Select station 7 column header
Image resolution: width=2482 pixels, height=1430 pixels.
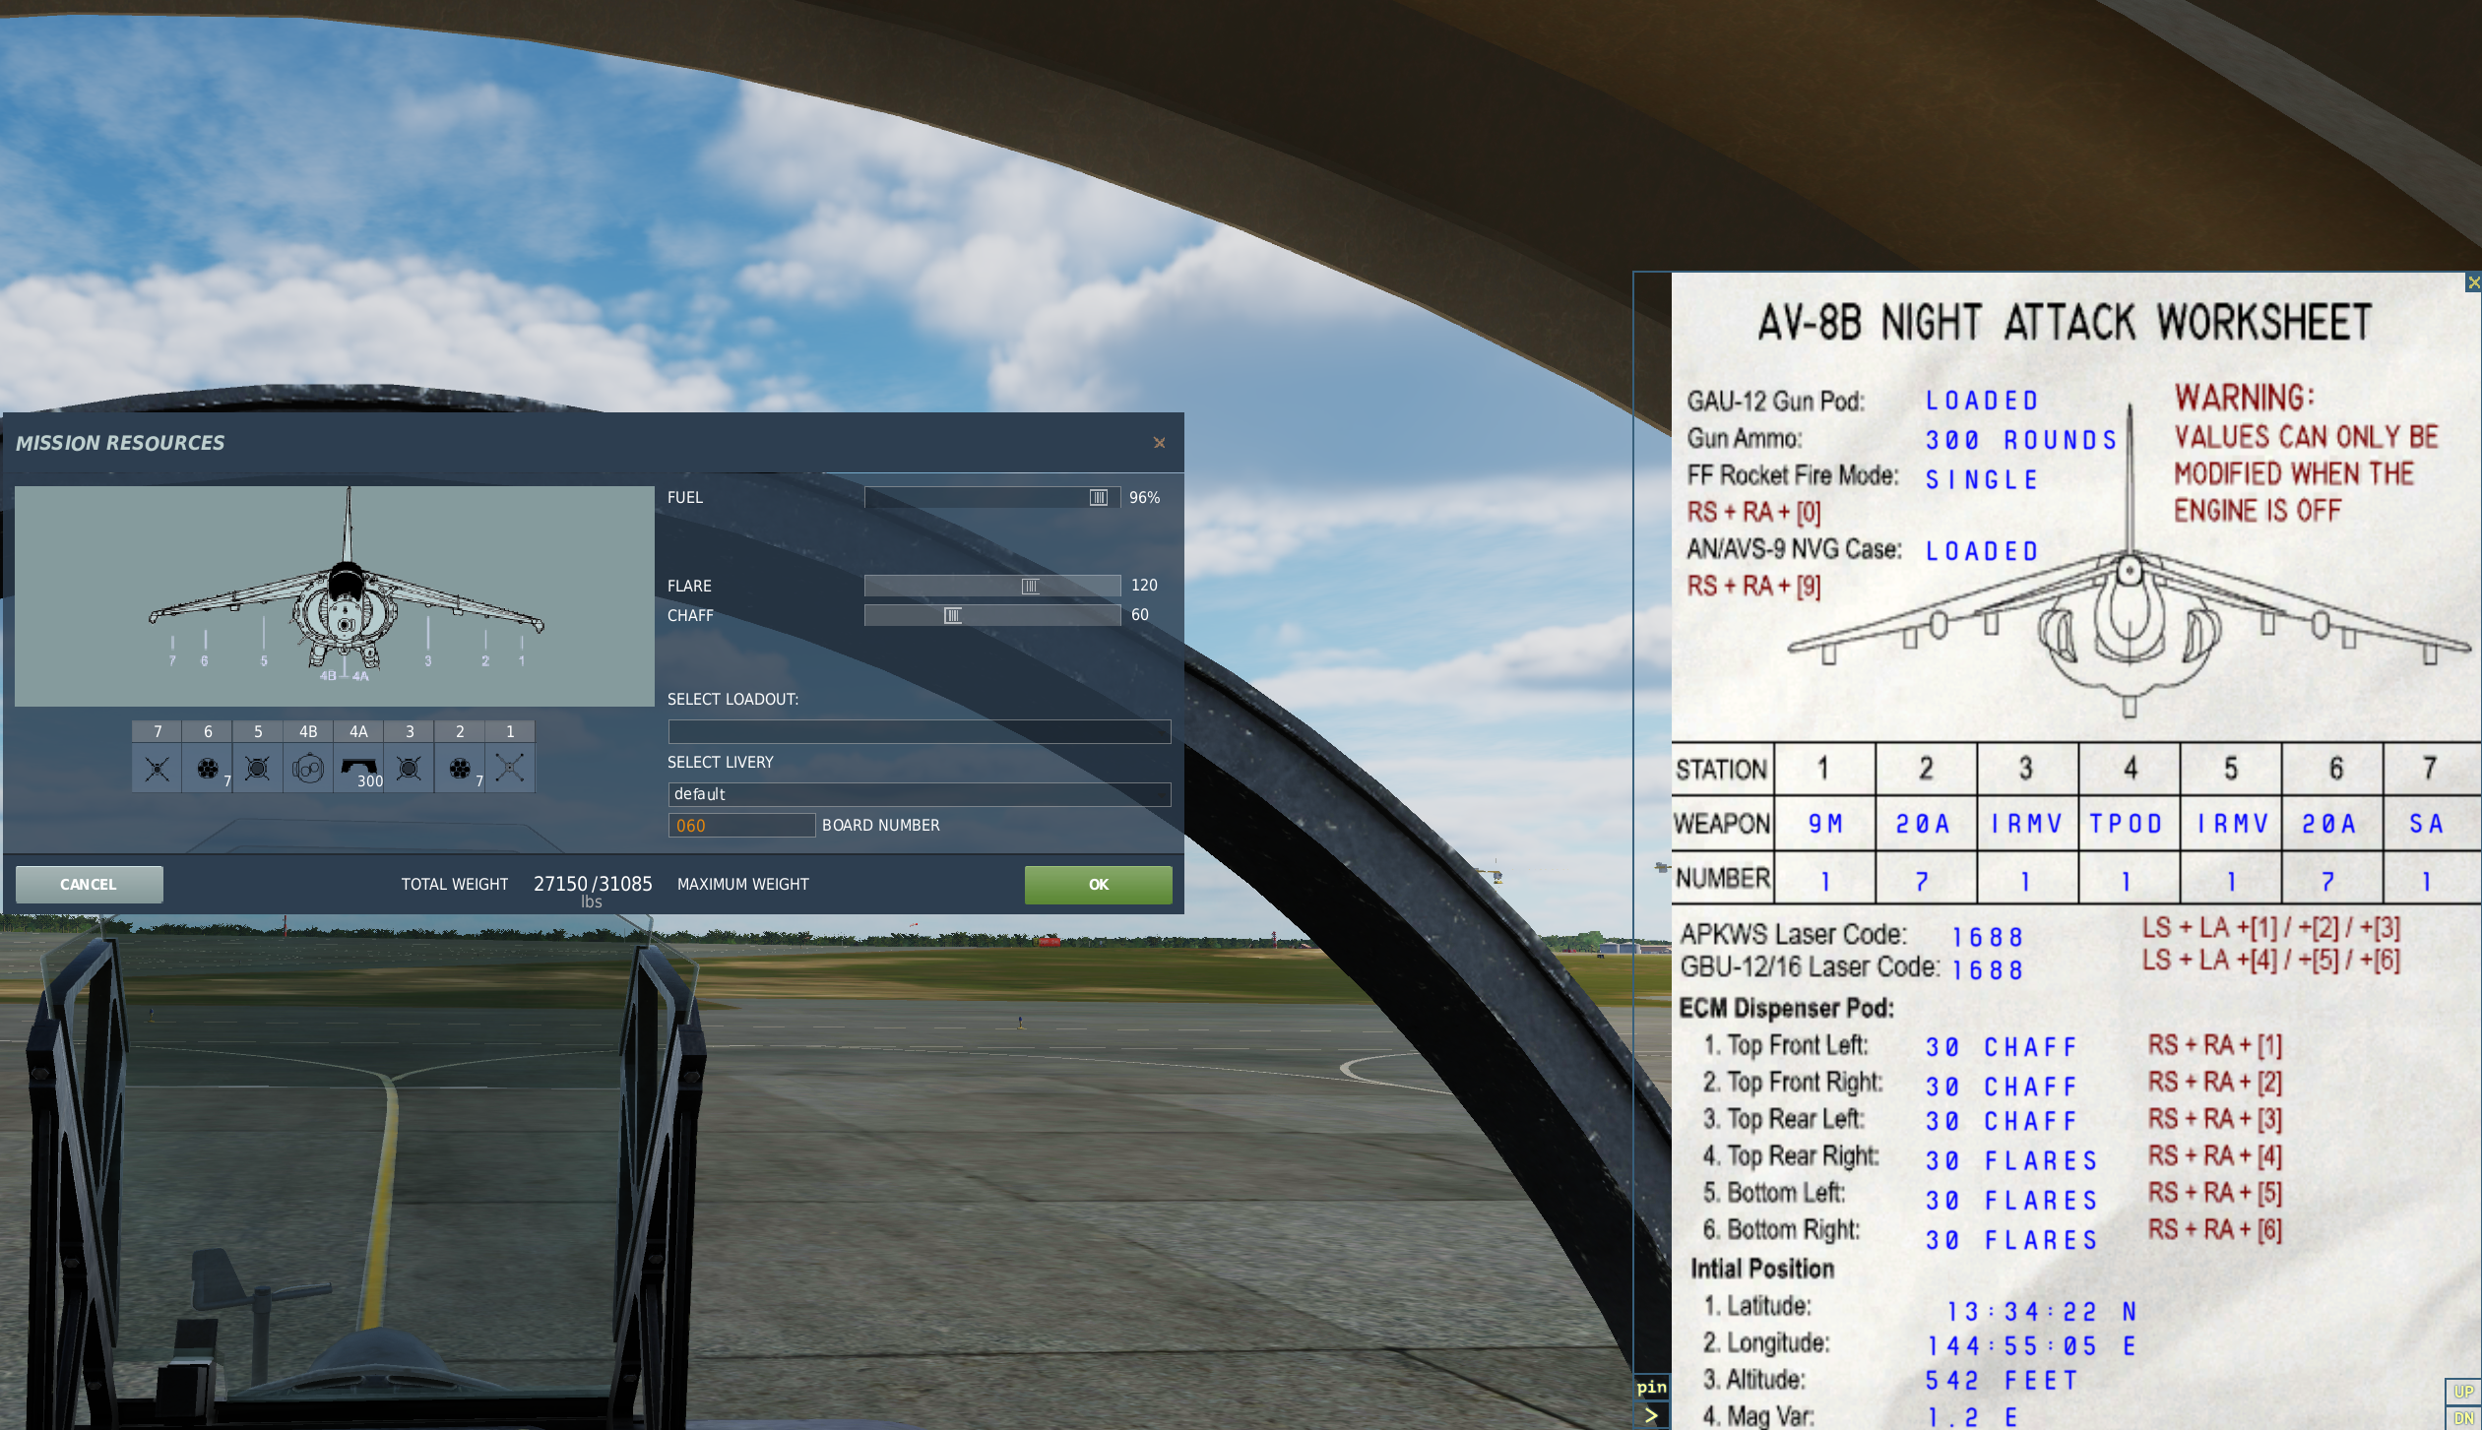click(158, 731)
